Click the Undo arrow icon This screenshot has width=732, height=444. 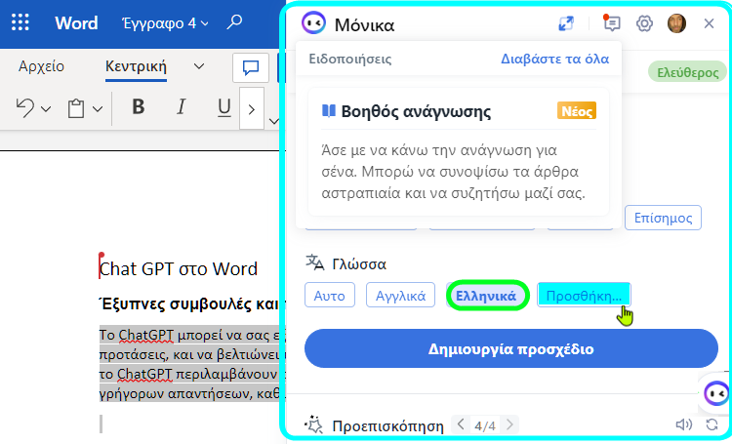pos(25,108)
